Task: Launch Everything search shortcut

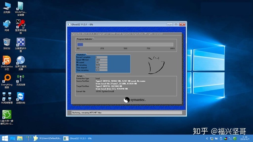Action: tap(7, 81)
